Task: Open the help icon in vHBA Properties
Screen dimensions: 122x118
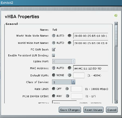Action: 116,16
